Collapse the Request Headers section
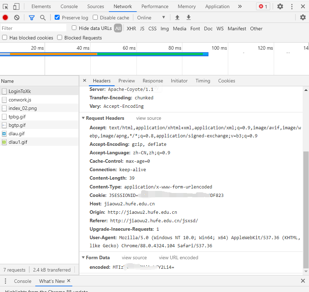Viewport: 309px width, 292px height. 83,118
